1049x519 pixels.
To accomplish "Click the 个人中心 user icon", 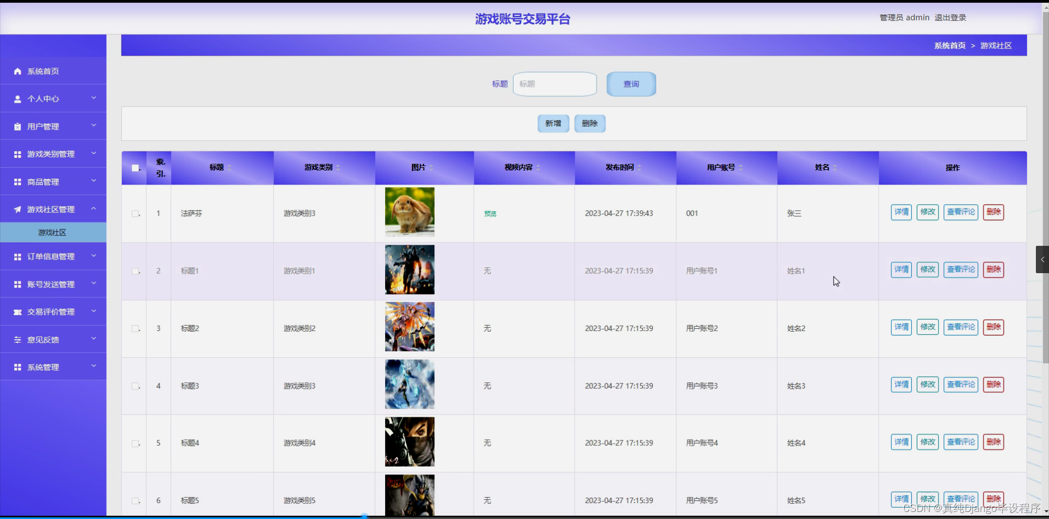I will 17,99.
